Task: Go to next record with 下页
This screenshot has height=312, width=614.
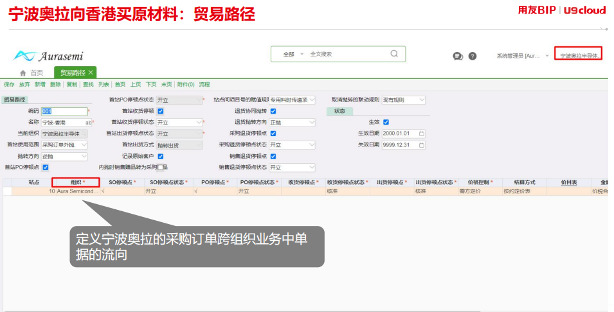Action: click(151, 85)
